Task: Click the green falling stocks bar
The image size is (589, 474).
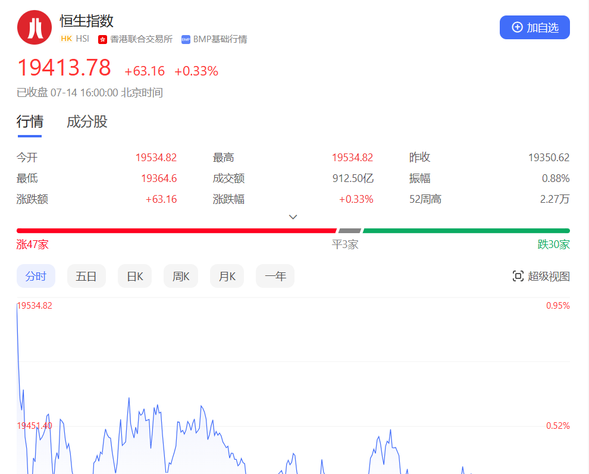Action: click(466, 231)
